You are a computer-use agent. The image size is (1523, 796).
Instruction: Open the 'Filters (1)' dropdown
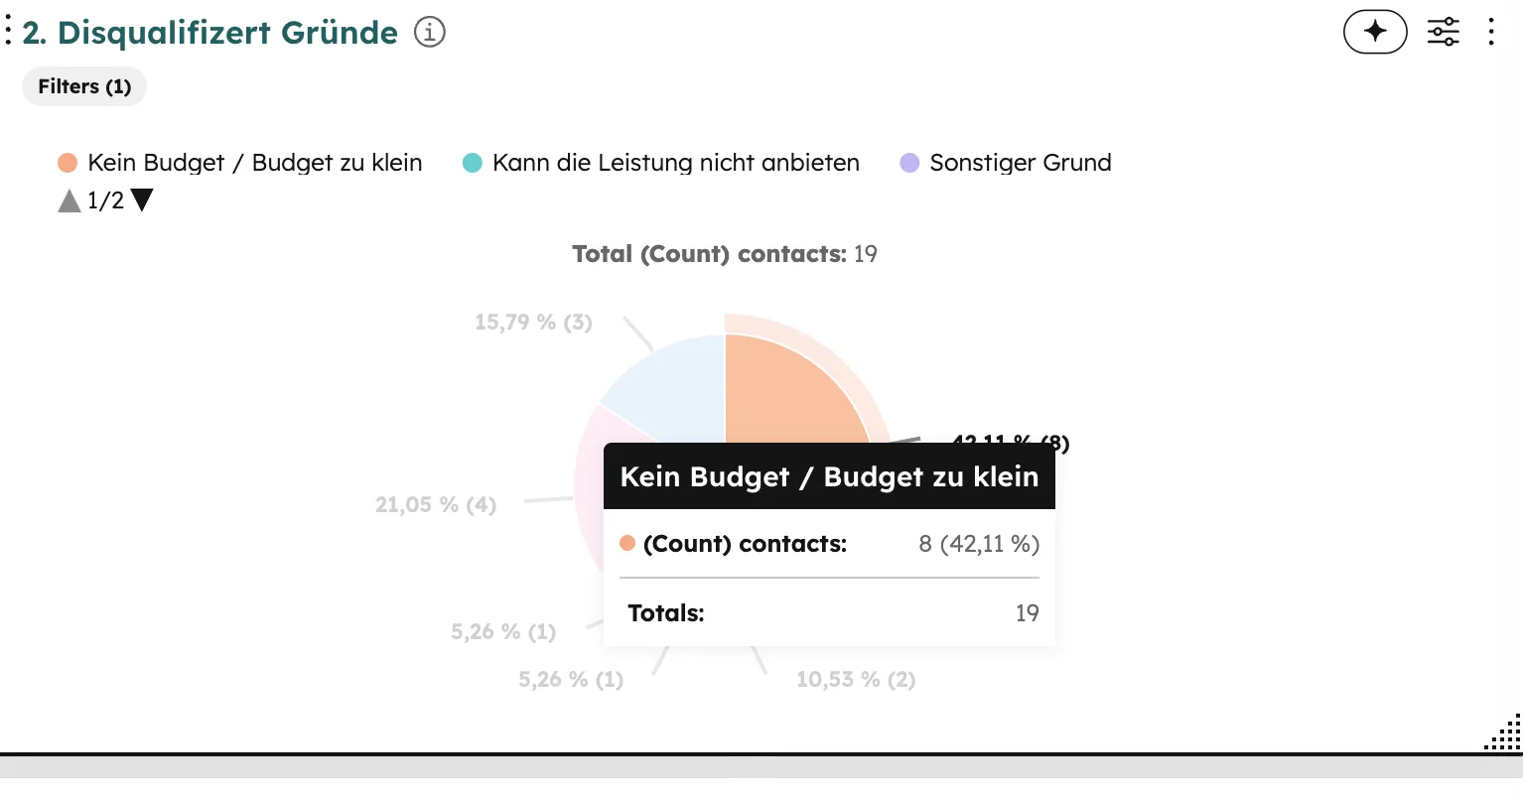(84, 86)
